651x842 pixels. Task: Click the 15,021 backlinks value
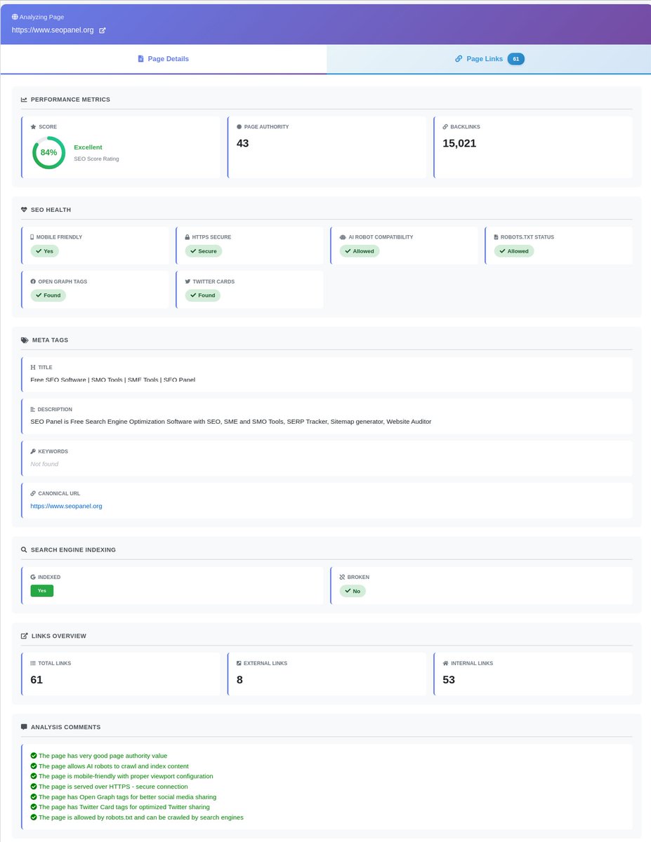tap(459, 143)
